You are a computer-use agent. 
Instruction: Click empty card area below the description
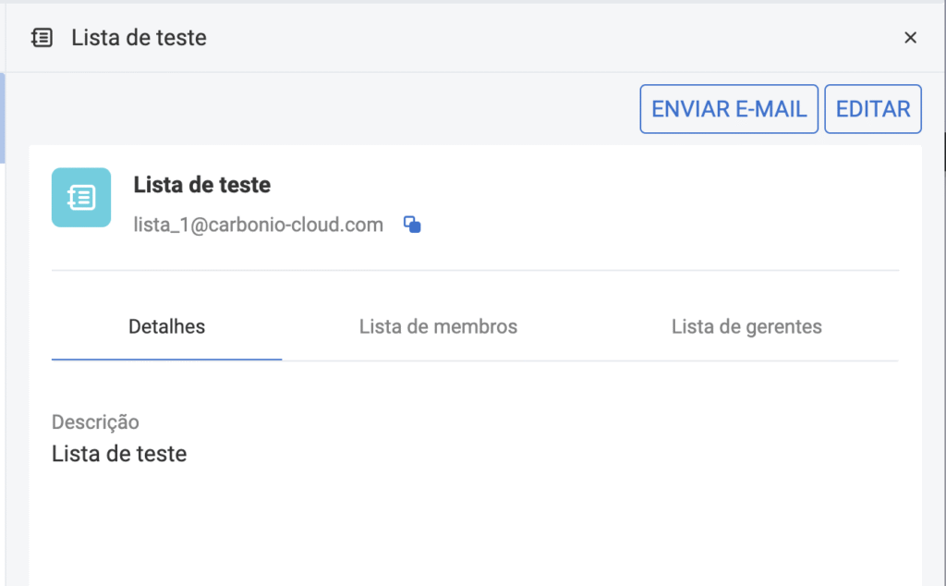tap(462, 527)
